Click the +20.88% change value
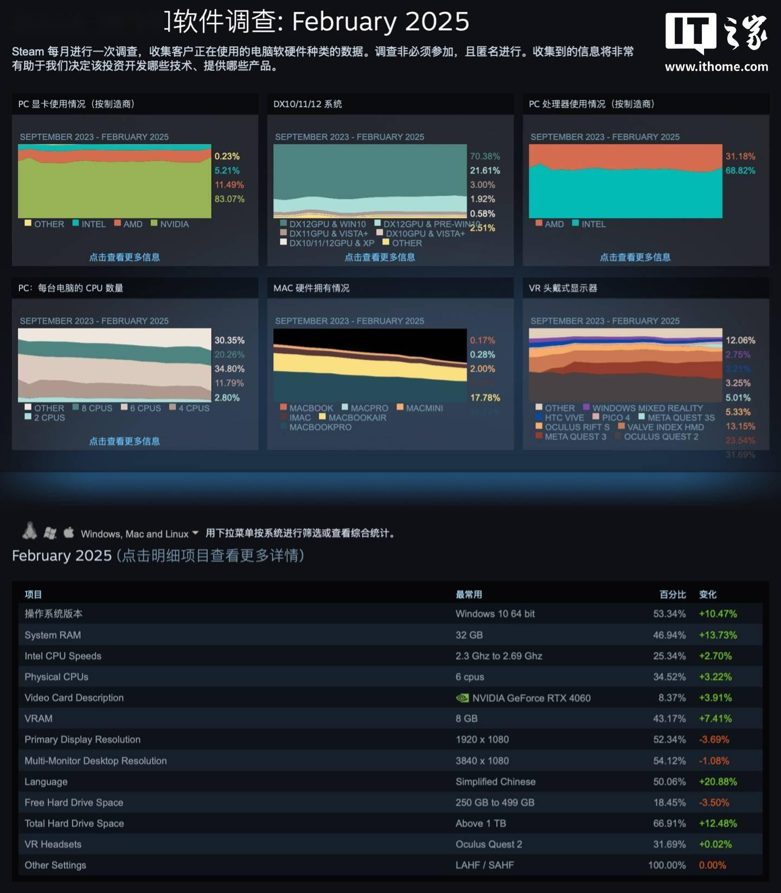This screenshot has height=893, width=781. pyautogui.click(x=718, y=781)
